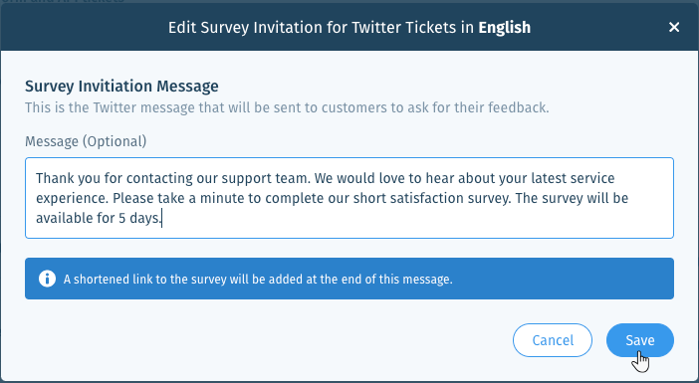The image size is (699, 383).
Task: Click the "Survey Invitiation Message" heading
Action: [x=121, y=86]
